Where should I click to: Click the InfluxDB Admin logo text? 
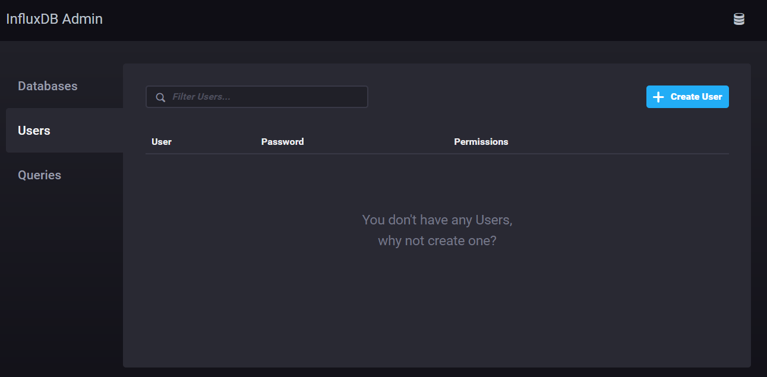click(x=54, y=18)
